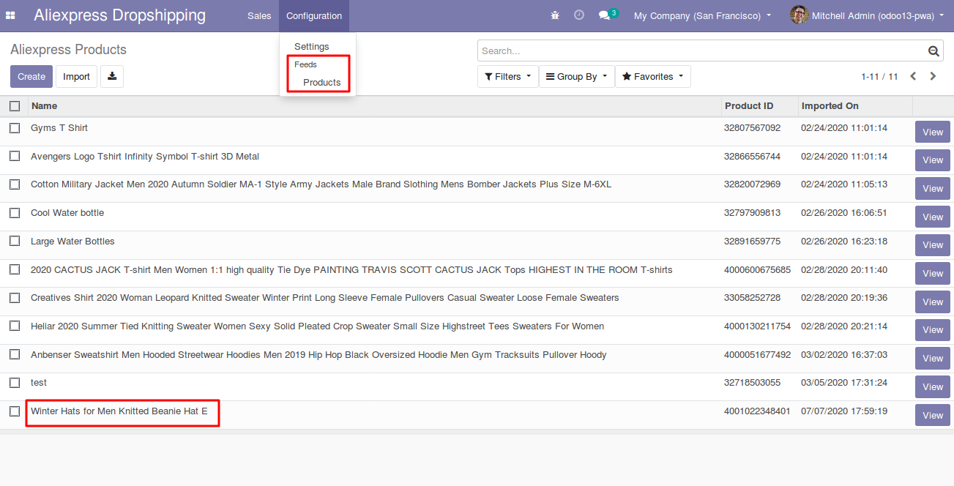This screenshot has height=486, width=954.
Task: Toggle the select-all header checkbox
Action: pyautogui.click(x=15, y=106)
